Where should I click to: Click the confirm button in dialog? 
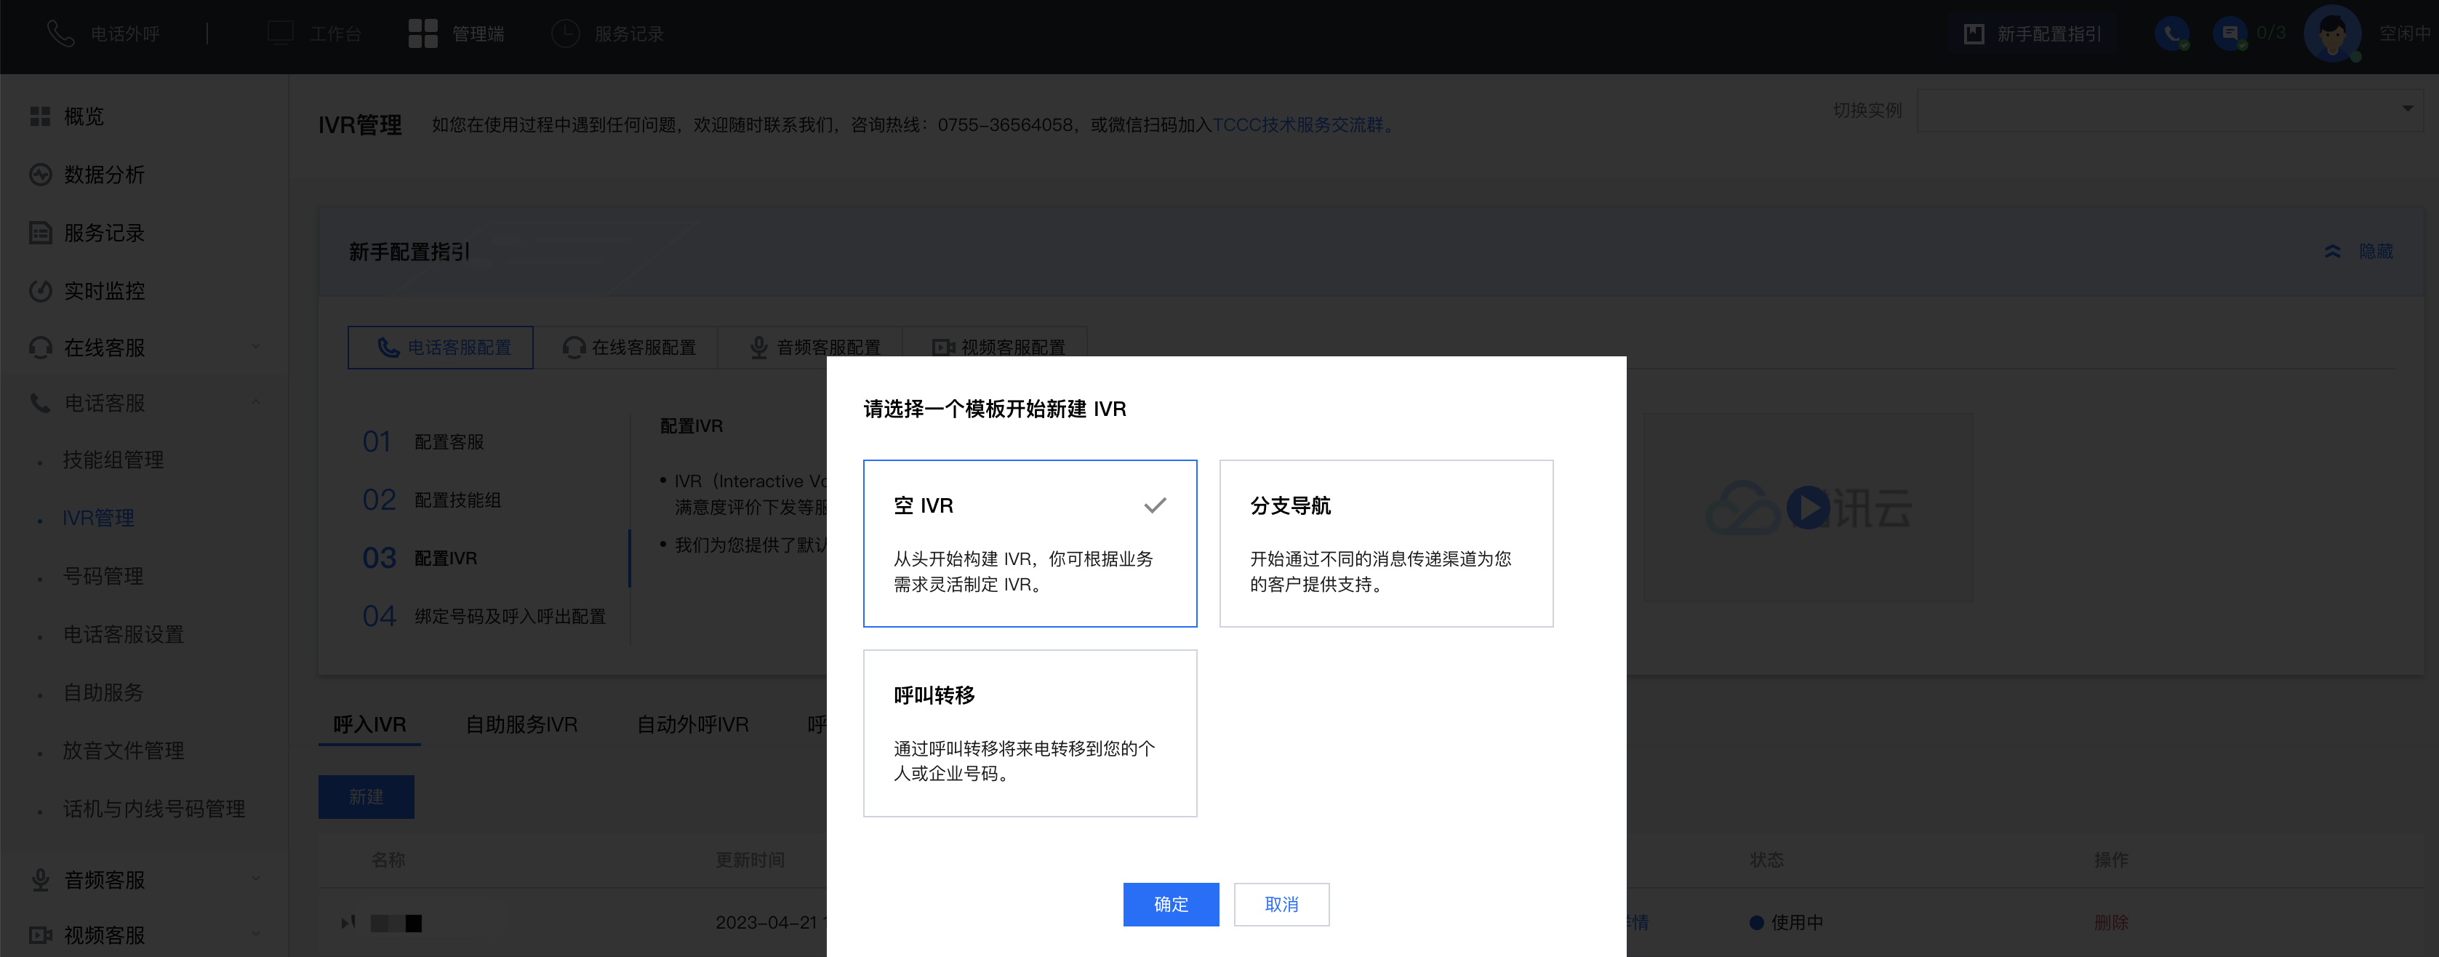pos(1170,904)
